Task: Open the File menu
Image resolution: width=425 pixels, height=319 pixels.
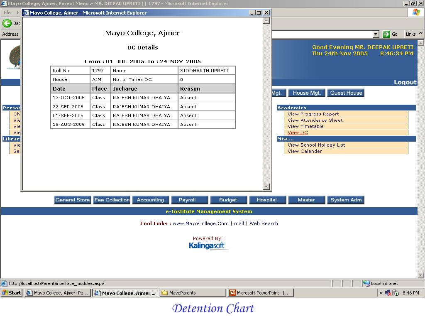Action: click(7, 12)
